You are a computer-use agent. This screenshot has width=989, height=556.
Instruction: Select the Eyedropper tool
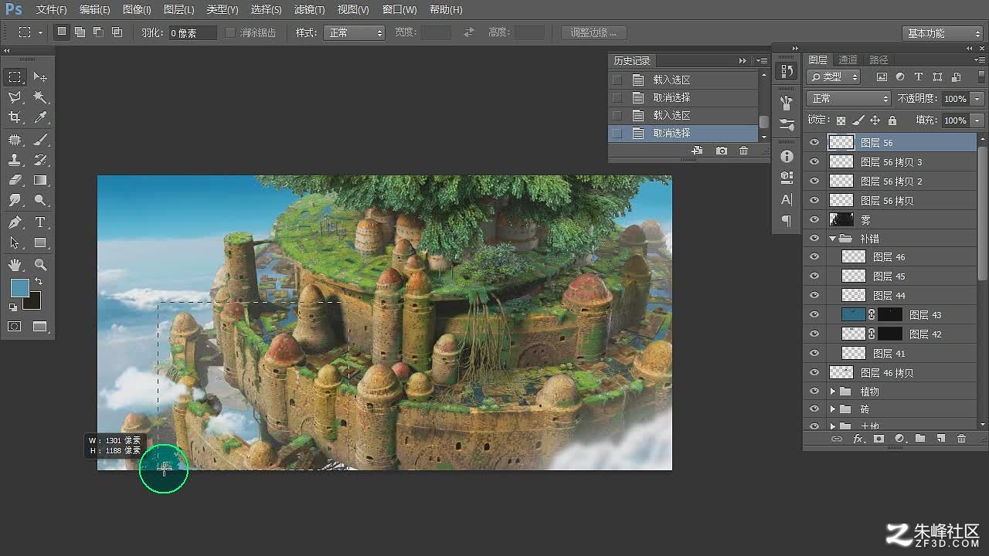(40, 117)
